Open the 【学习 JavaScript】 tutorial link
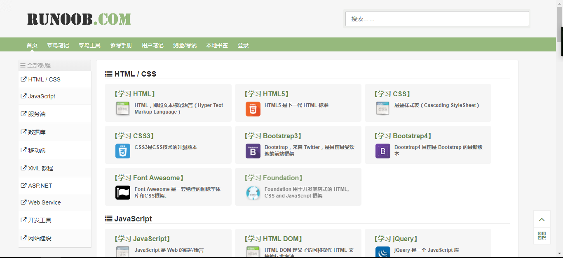The image size is (563, 258). pos(142,239)
